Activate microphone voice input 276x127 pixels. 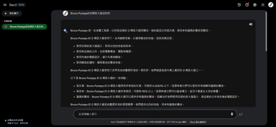232,114
